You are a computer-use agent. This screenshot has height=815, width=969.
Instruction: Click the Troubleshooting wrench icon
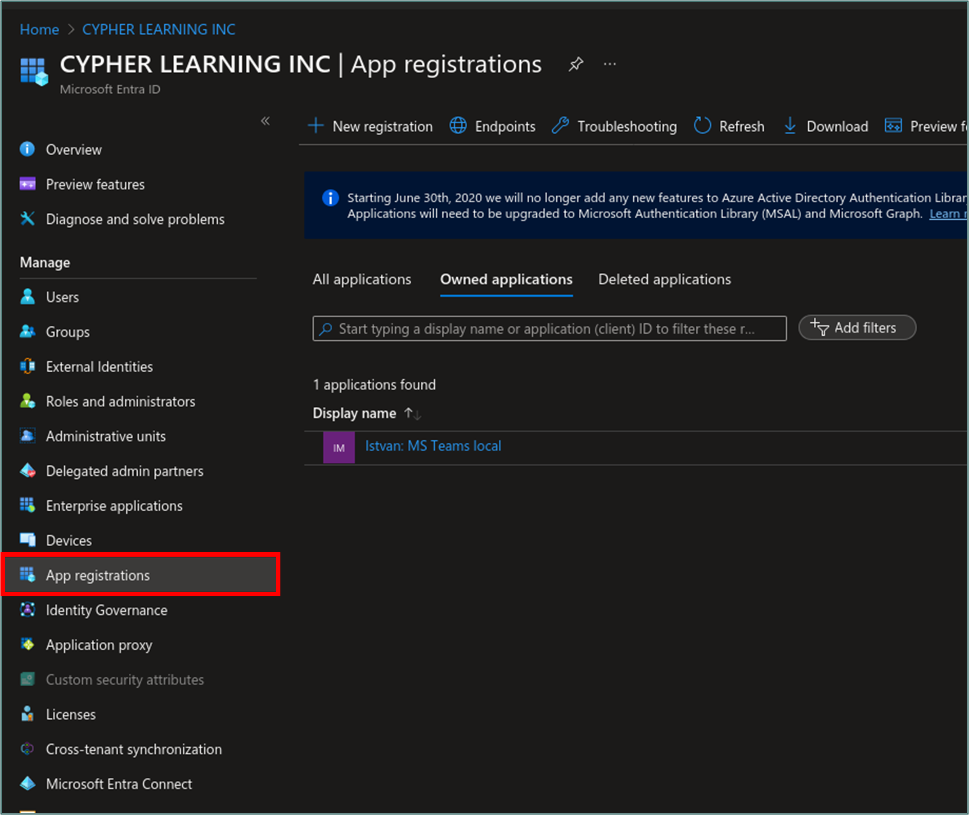560,126
